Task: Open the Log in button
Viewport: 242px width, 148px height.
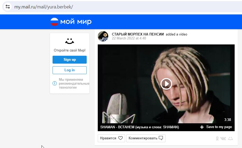Action: [x=70, y=70]
